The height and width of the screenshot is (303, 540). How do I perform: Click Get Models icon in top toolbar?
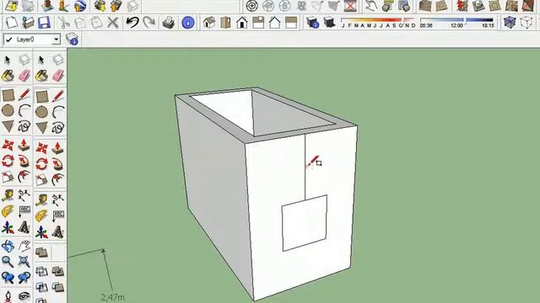100,5
